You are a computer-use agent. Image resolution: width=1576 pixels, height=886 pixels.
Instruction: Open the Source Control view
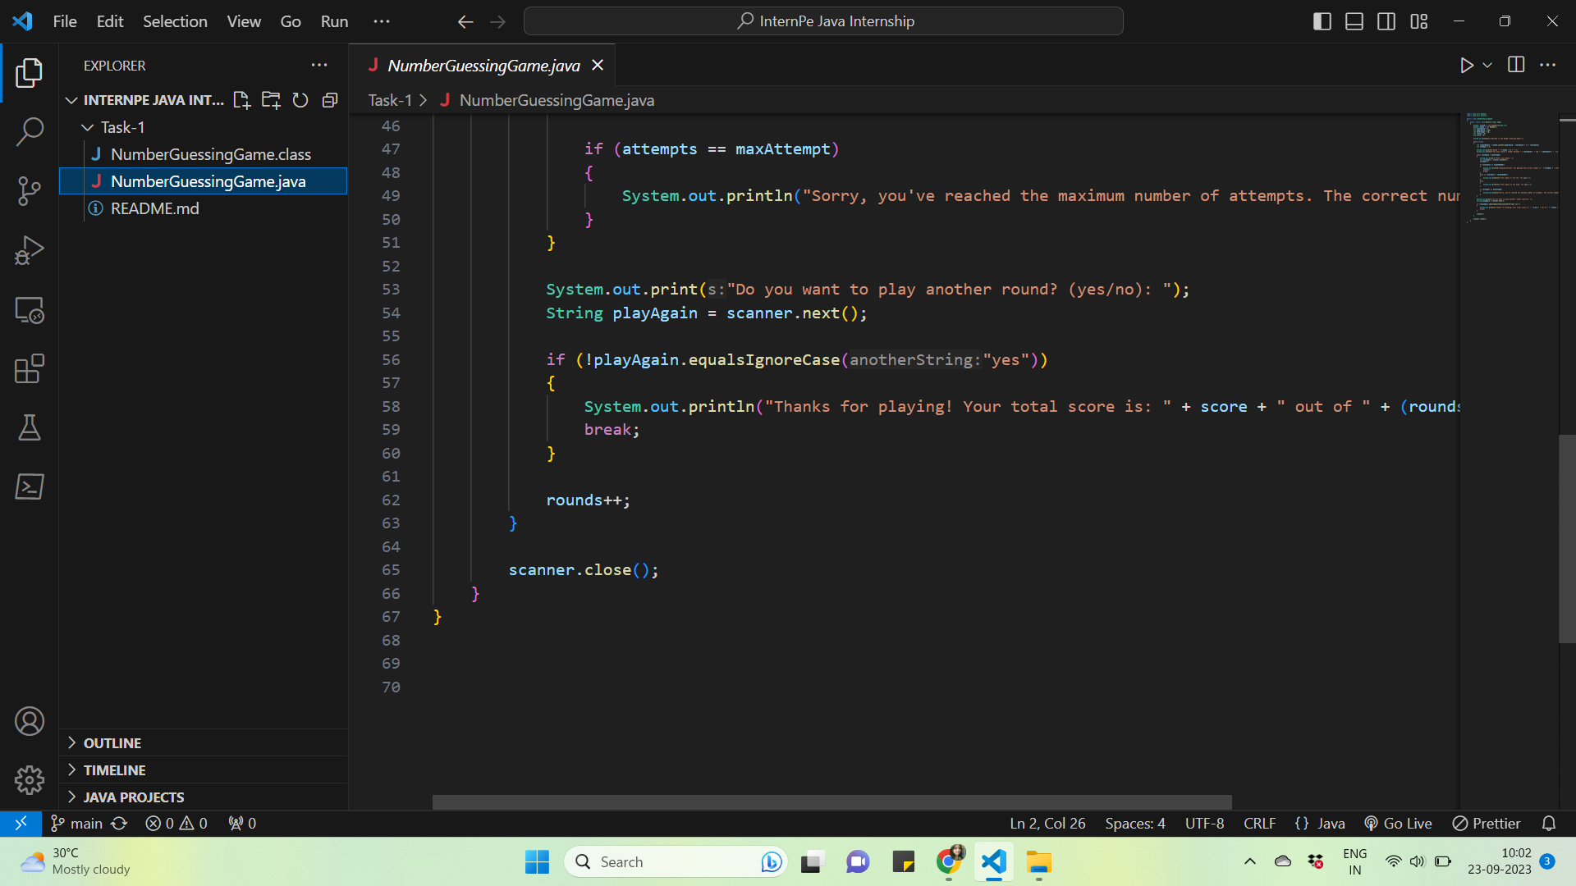pos(30,190)
